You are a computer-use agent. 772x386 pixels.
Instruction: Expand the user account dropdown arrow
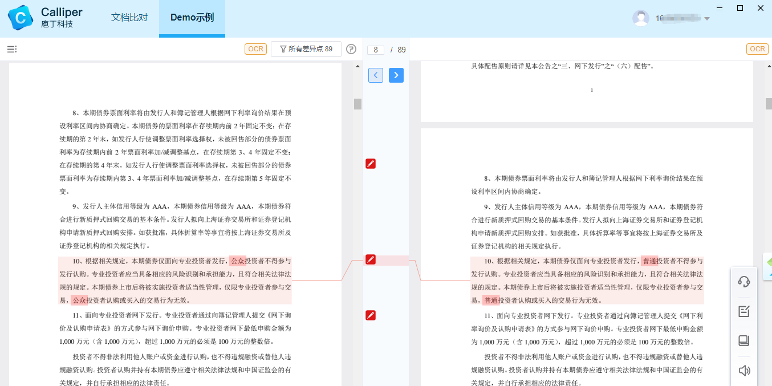click(x=707, y=19)
